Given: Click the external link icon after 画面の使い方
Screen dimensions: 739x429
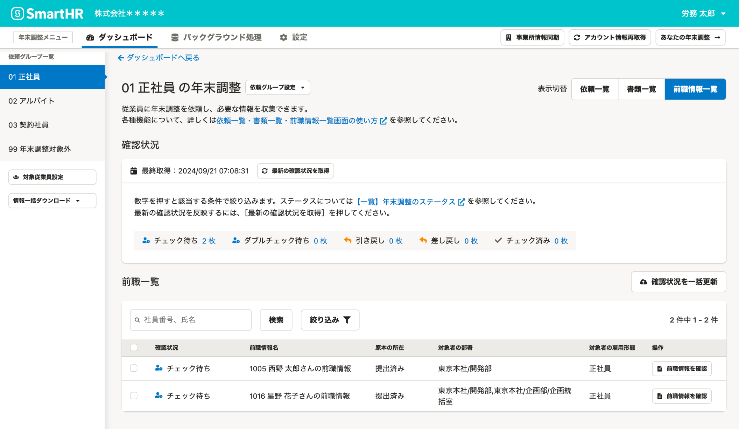Looking at the screenshot, I should [383, 121].
